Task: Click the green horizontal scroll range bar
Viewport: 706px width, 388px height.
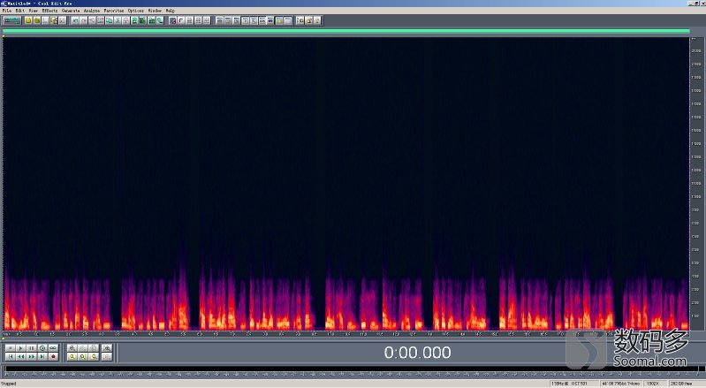Action: pos(345,31)
